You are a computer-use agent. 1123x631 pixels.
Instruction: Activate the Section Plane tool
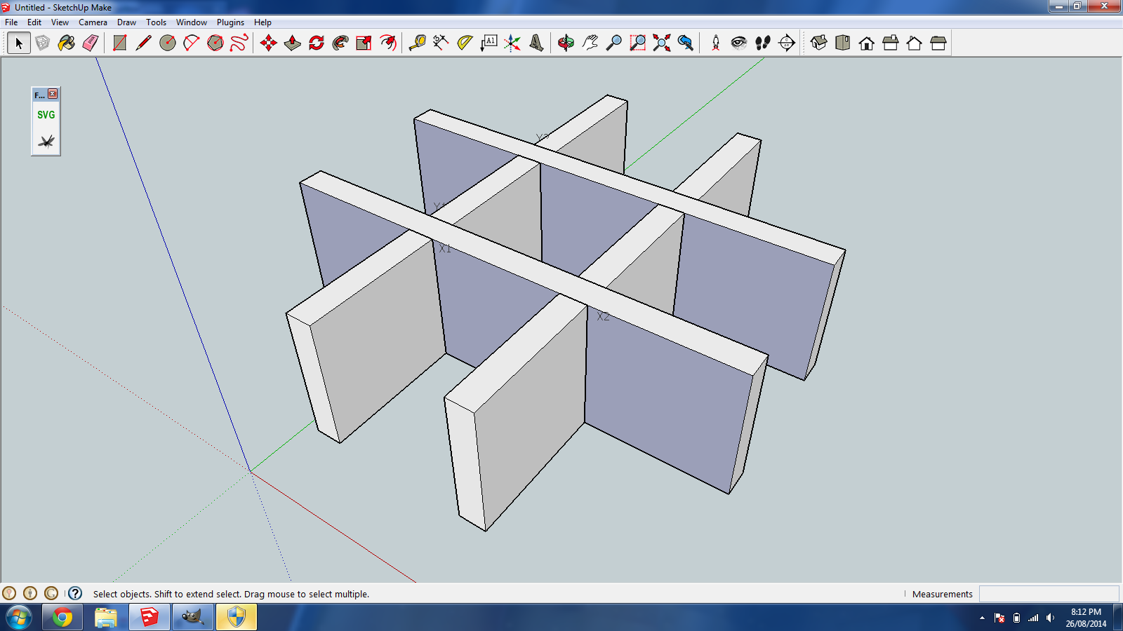[785, 43]
